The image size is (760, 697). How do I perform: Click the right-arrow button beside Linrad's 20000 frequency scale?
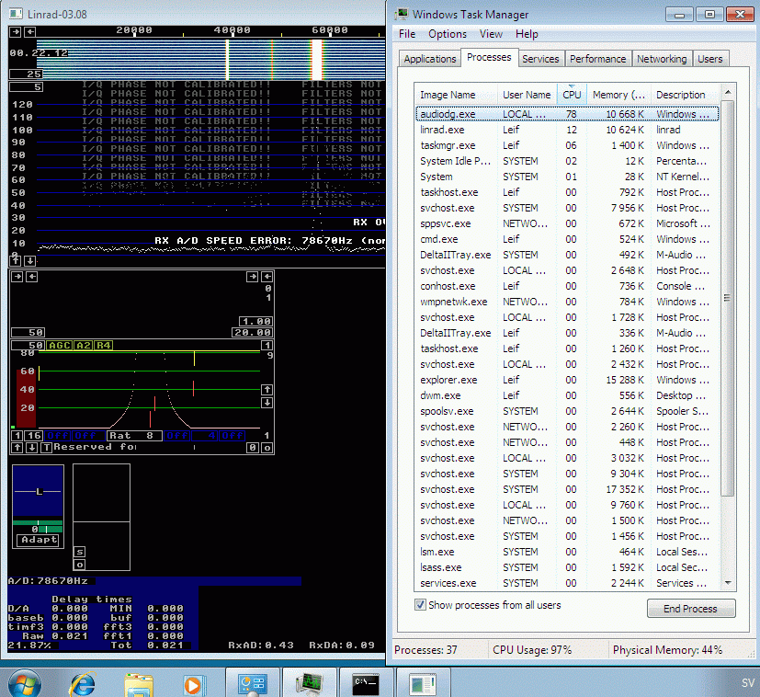tap(16, 32)
